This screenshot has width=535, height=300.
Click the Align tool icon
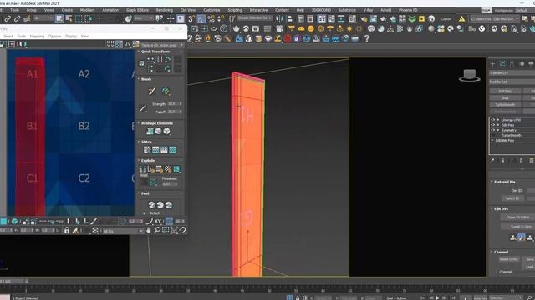289,18
